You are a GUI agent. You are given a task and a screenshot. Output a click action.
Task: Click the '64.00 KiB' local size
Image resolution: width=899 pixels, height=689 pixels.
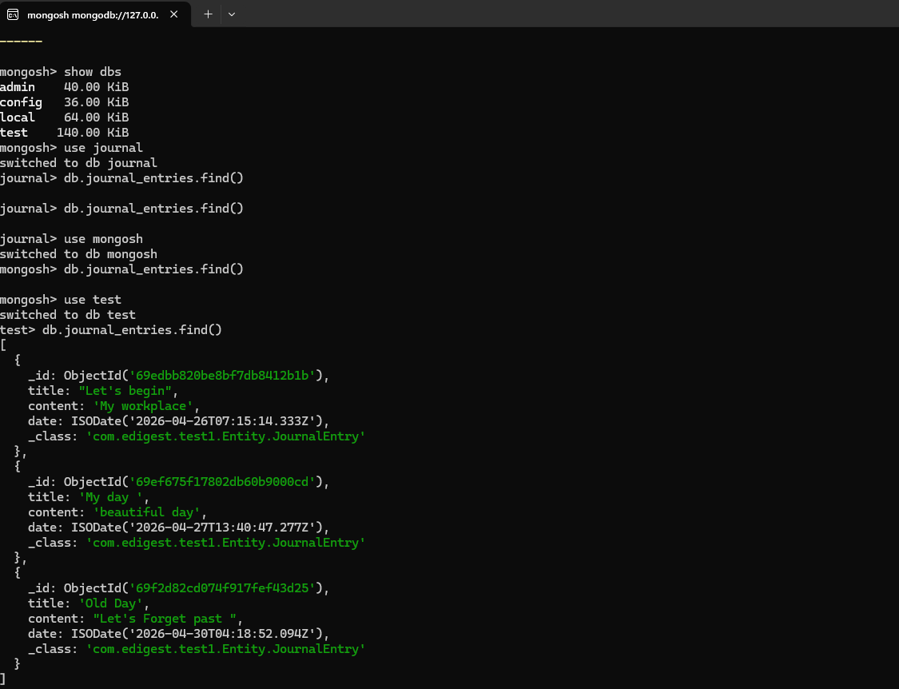[97, 117]
